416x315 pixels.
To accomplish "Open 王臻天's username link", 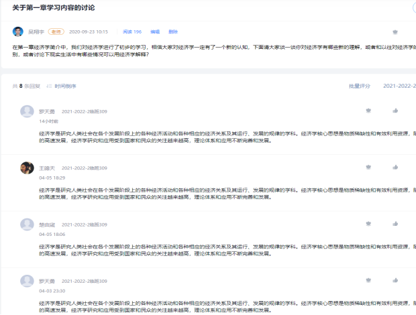I will 46,168.
